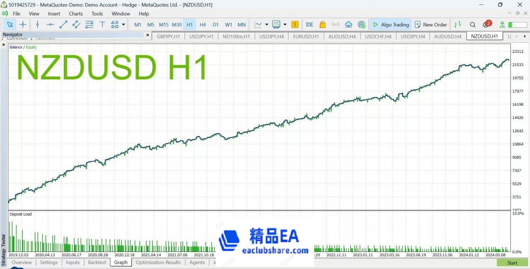
Task: Select the text label tool
Action: [102, 24]
